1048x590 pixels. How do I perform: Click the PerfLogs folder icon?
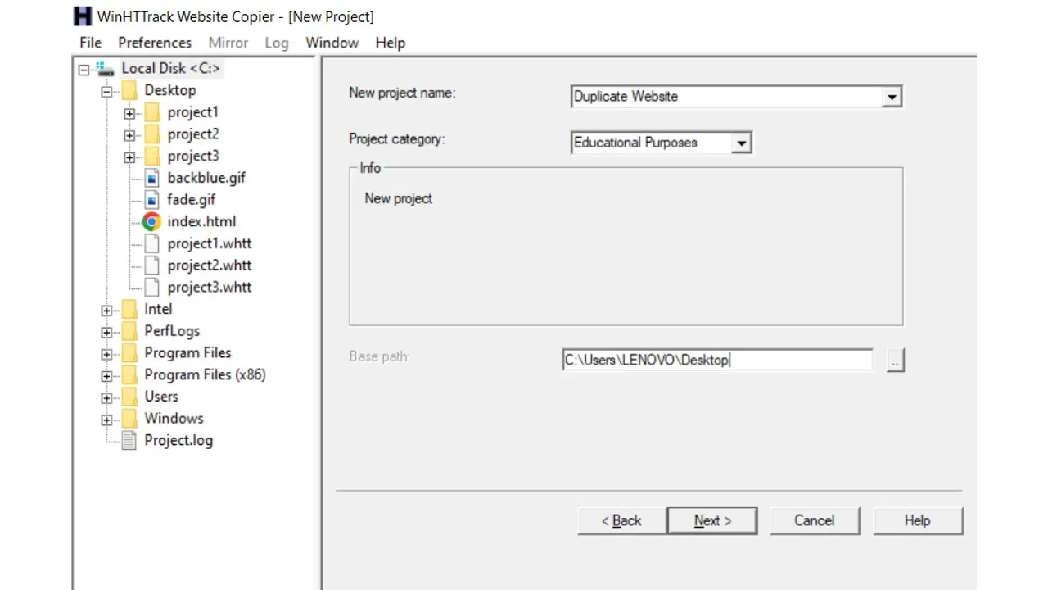point(129,331)
